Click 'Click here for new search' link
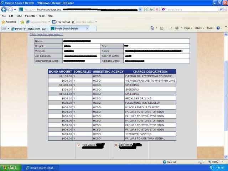228x171 pixels. tap(46, 34)
